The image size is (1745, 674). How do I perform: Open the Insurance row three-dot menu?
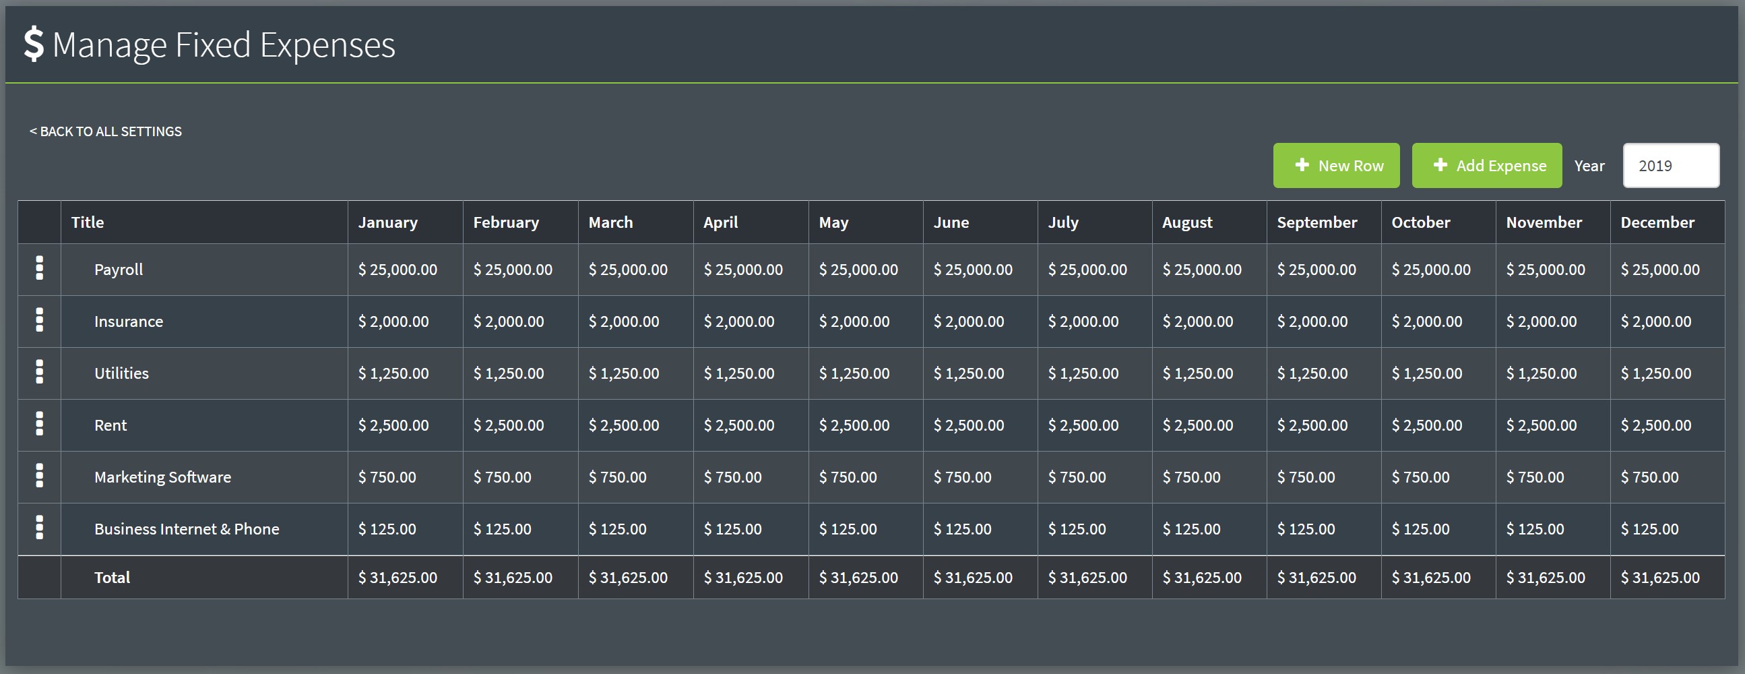pyautogui.click(x=39, y=320)
